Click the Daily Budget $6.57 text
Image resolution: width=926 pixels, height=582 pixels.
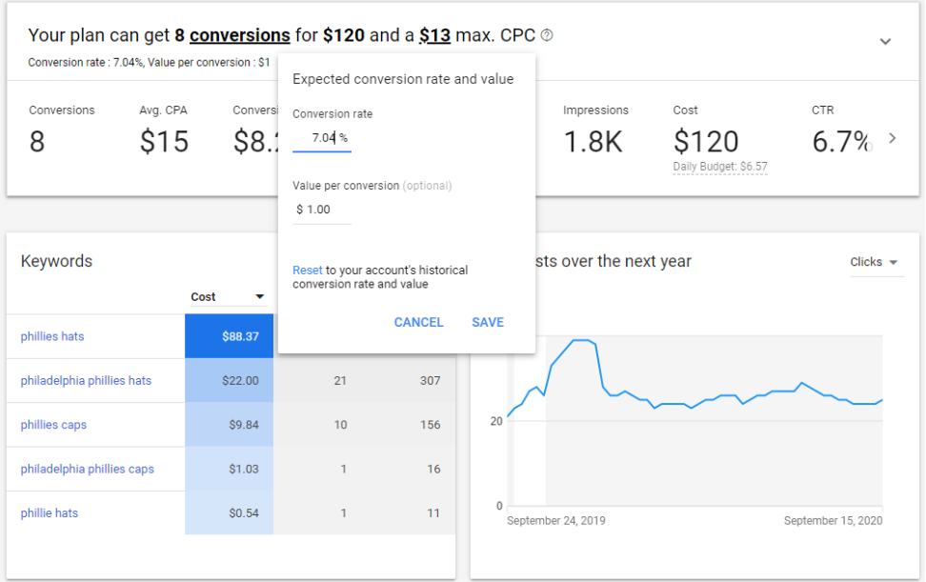click(720, 167)
